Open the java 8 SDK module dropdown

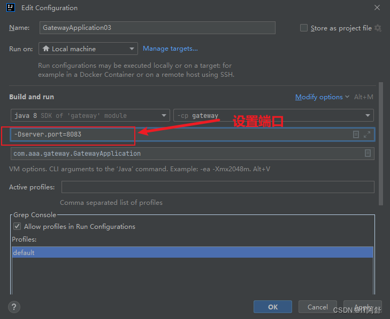click(90, 115)
